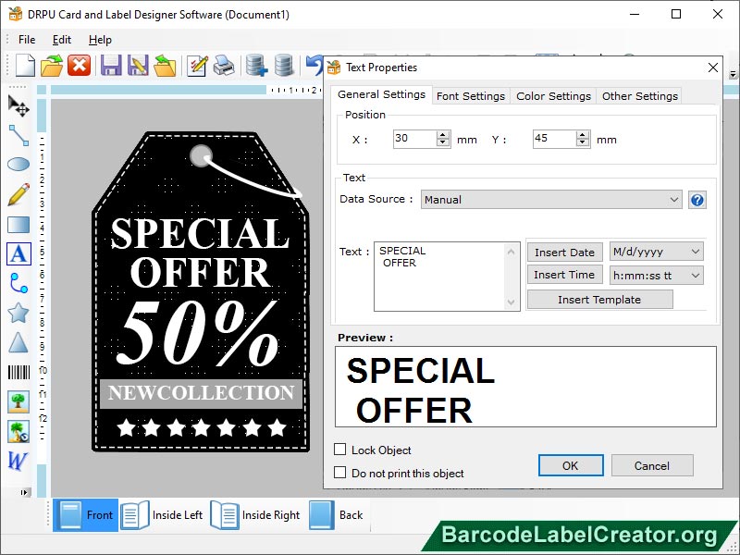The image size is (740, 555).
Task: Open the Data Source Manual dropdown
Action: pyautogui.click(x=551, y=200)
